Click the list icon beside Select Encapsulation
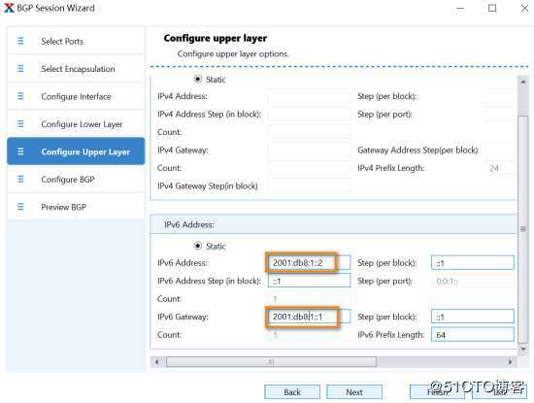 coord(20,69)
